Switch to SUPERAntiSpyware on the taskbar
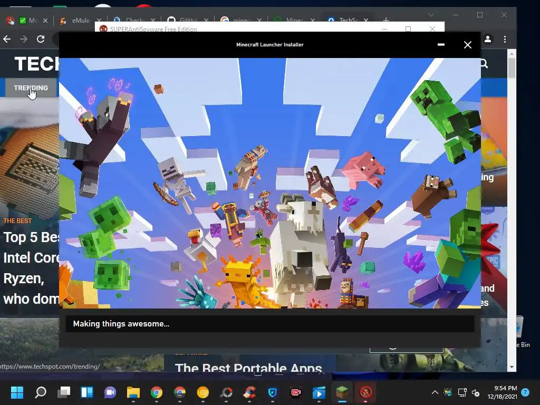This screenshot has height=405, width=540. (x=365, y=392)
